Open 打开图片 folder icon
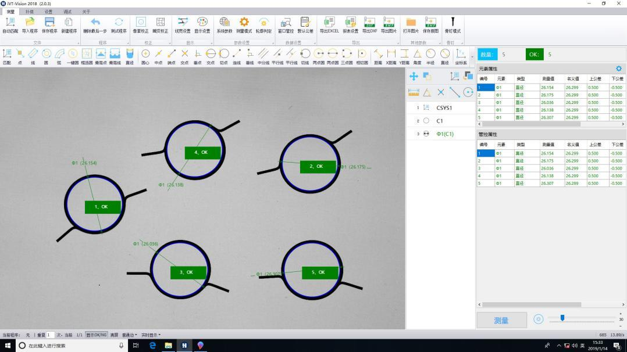This screenshot has height=352, width=627. [x=411, y=24]
